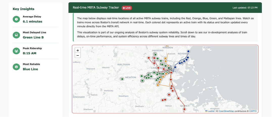The image size is (274, 124).
Task: Click the bus icon beside Most Delayed Line
Action: pos(16,35)
